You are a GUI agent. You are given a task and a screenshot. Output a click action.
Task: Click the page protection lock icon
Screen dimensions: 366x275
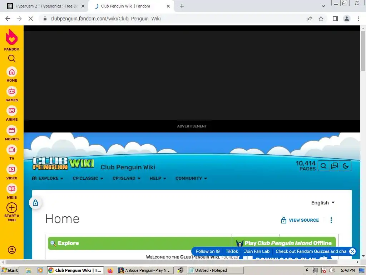point(35,203)
